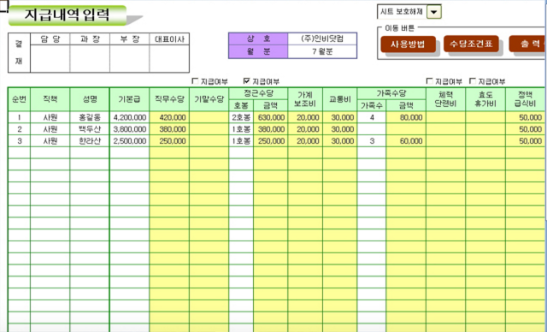547x332 pixels.
Task: Click the 담당 approval header
Action: (x=50, y=39)
